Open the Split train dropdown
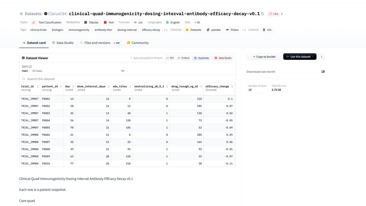The height and width of the screenshot is (206, 366). click(73, 69)
